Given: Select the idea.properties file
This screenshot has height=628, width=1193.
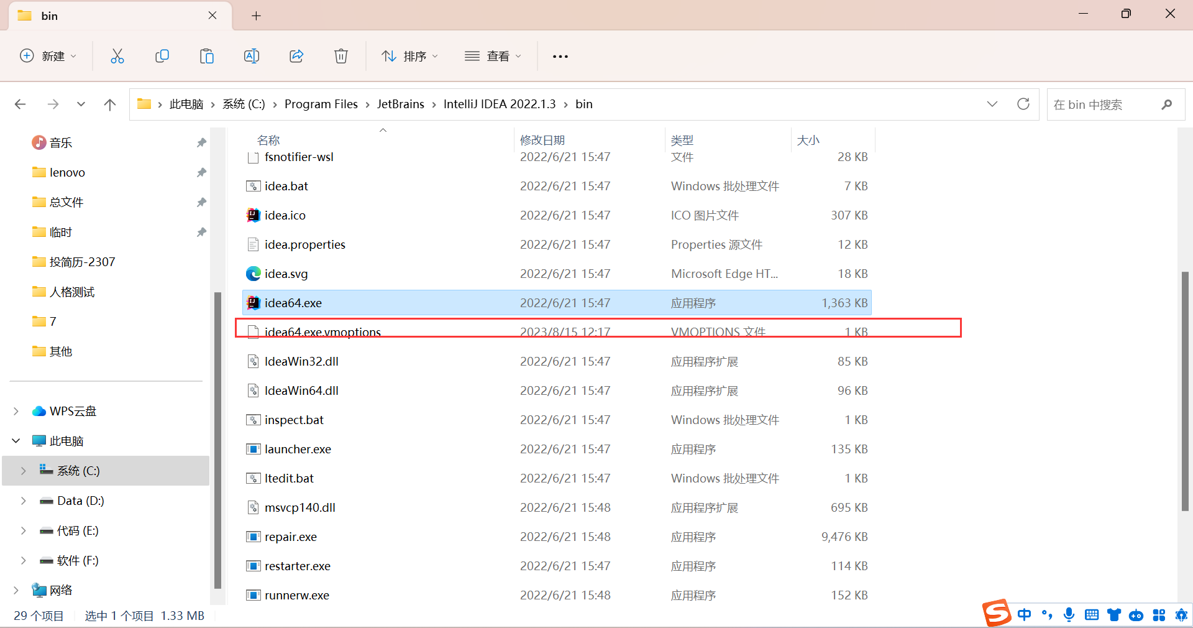Looking at the screenshot, I should tap(556, 244).
